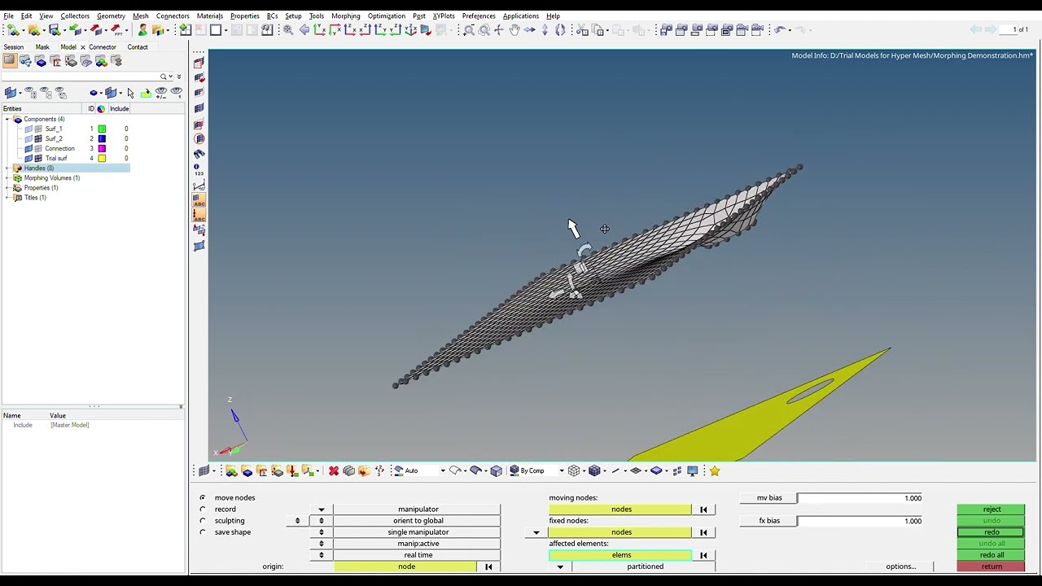1042x586 pixels.
Task: Click the redo all button
Action: click(x=991, y=555)
